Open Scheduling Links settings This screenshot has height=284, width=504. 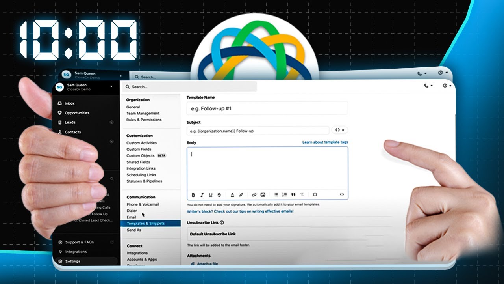point(141,175)
